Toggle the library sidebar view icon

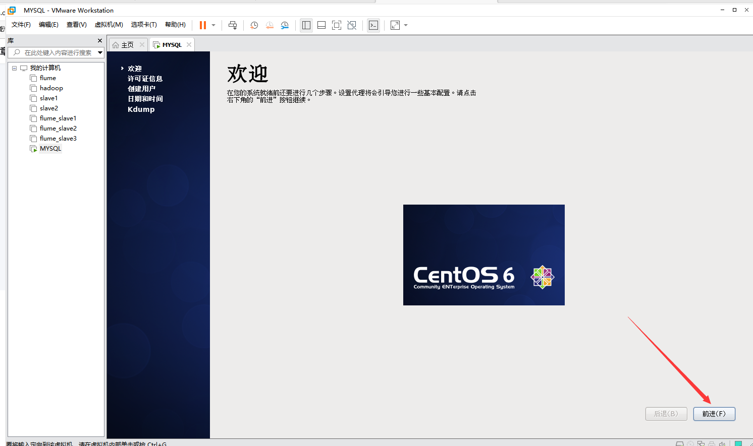(x=306, y=25)
